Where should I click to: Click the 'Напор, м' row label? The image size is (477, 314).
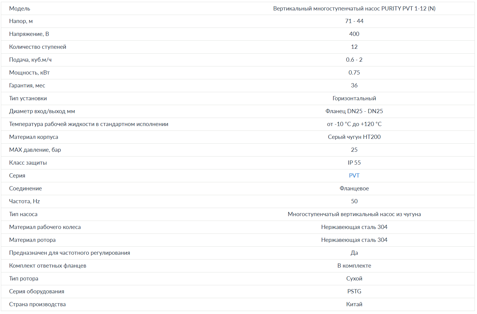tap(21, 21)
